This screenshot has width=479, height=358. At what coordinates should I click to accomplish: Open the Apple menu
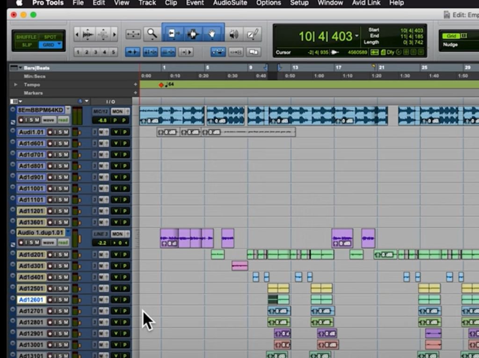(x=19, y=3)
